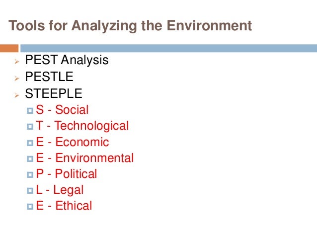Click the orange accent block under the title
The height and width of the screenshot is (238, 317).
pyautogui.click(x=9, y=48)
